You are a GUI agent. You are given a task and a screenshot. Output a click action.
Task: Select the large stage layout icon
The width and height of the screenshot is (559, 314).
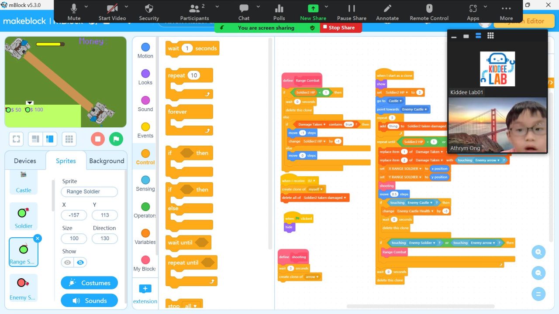tap(50, 139)
